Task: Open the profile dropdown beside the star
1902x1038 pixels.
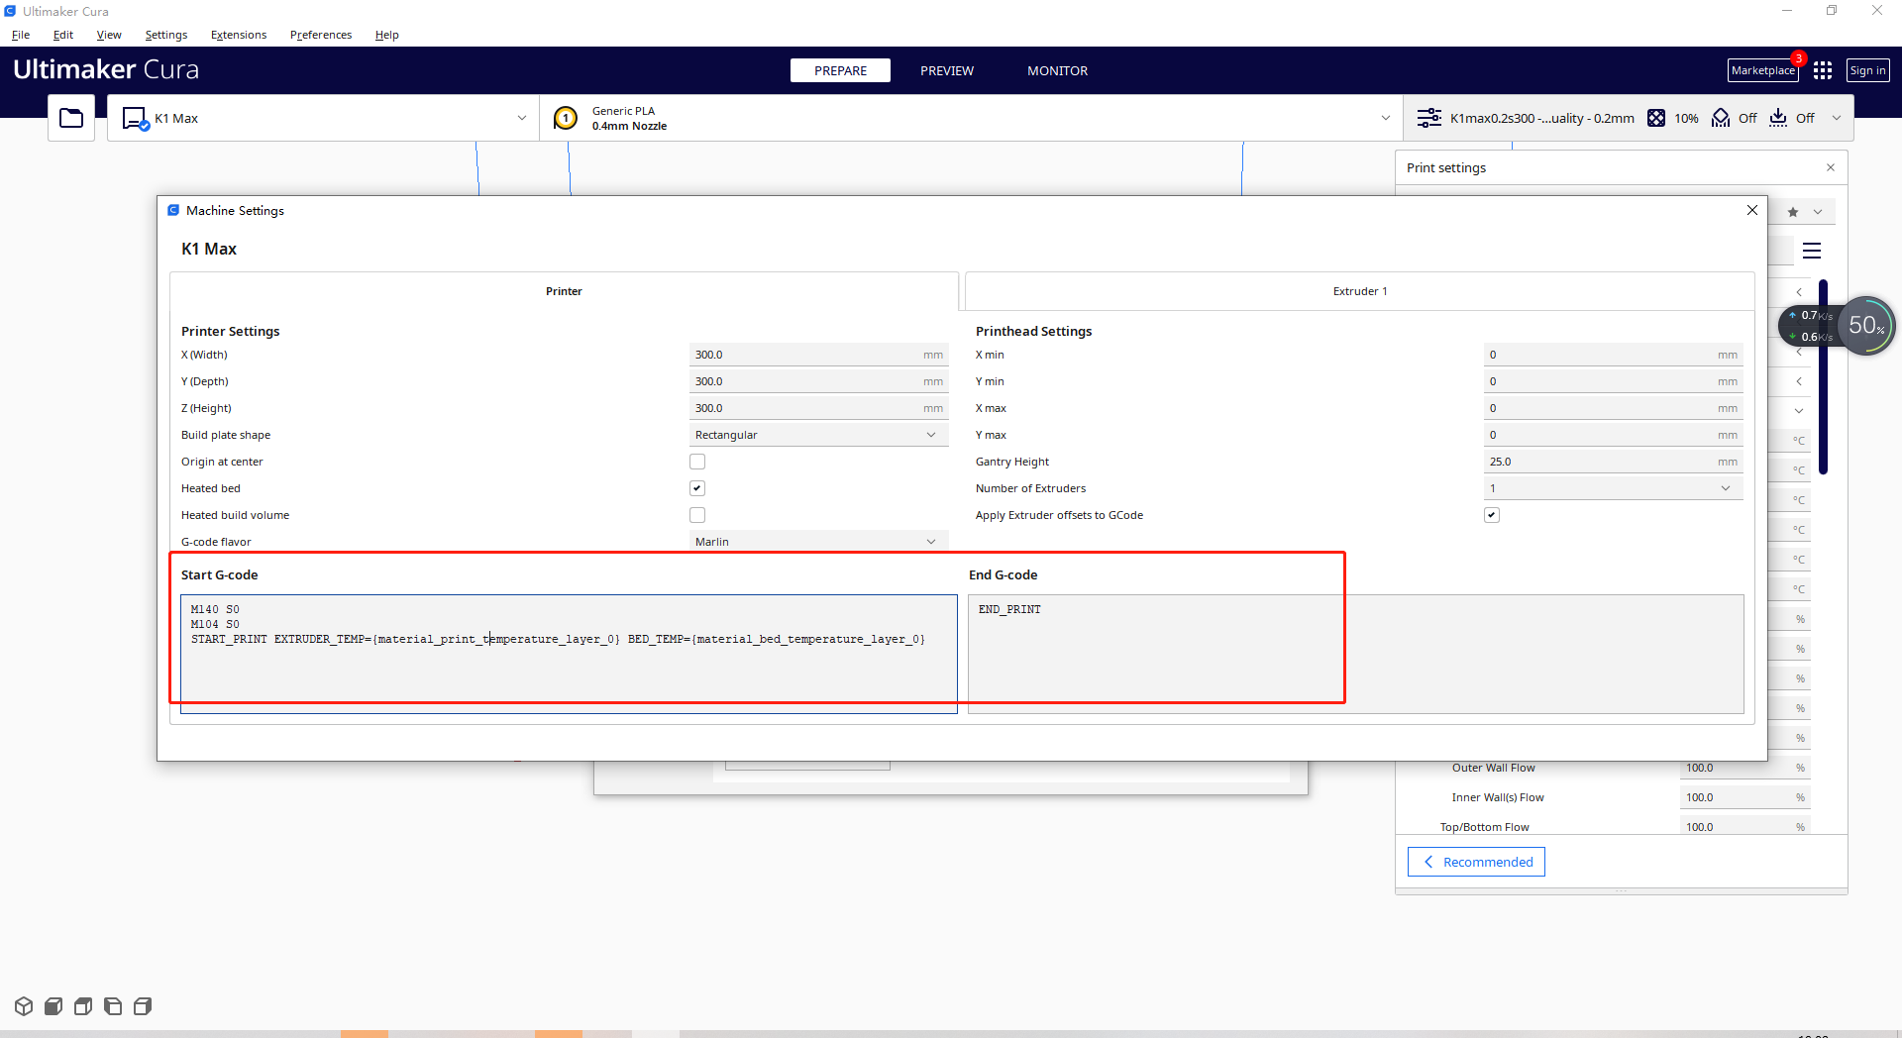Action: [1818, 212]
